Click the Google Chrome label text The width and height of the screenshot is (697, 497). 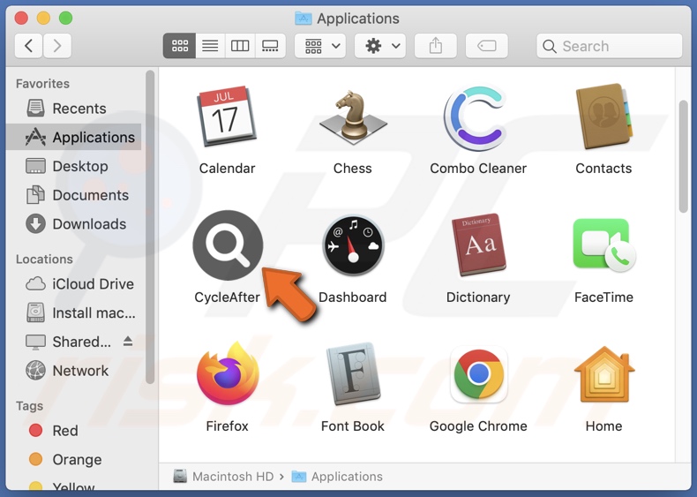coord(478,426)
